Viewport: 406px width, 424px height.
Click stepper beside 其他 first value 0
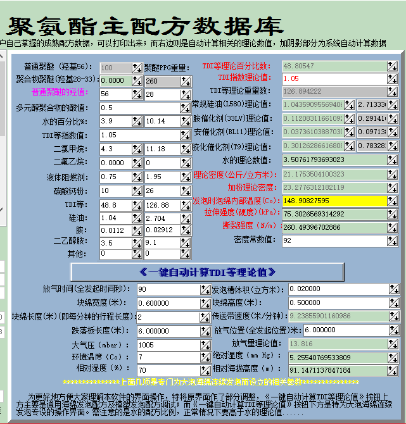point(137,254)
